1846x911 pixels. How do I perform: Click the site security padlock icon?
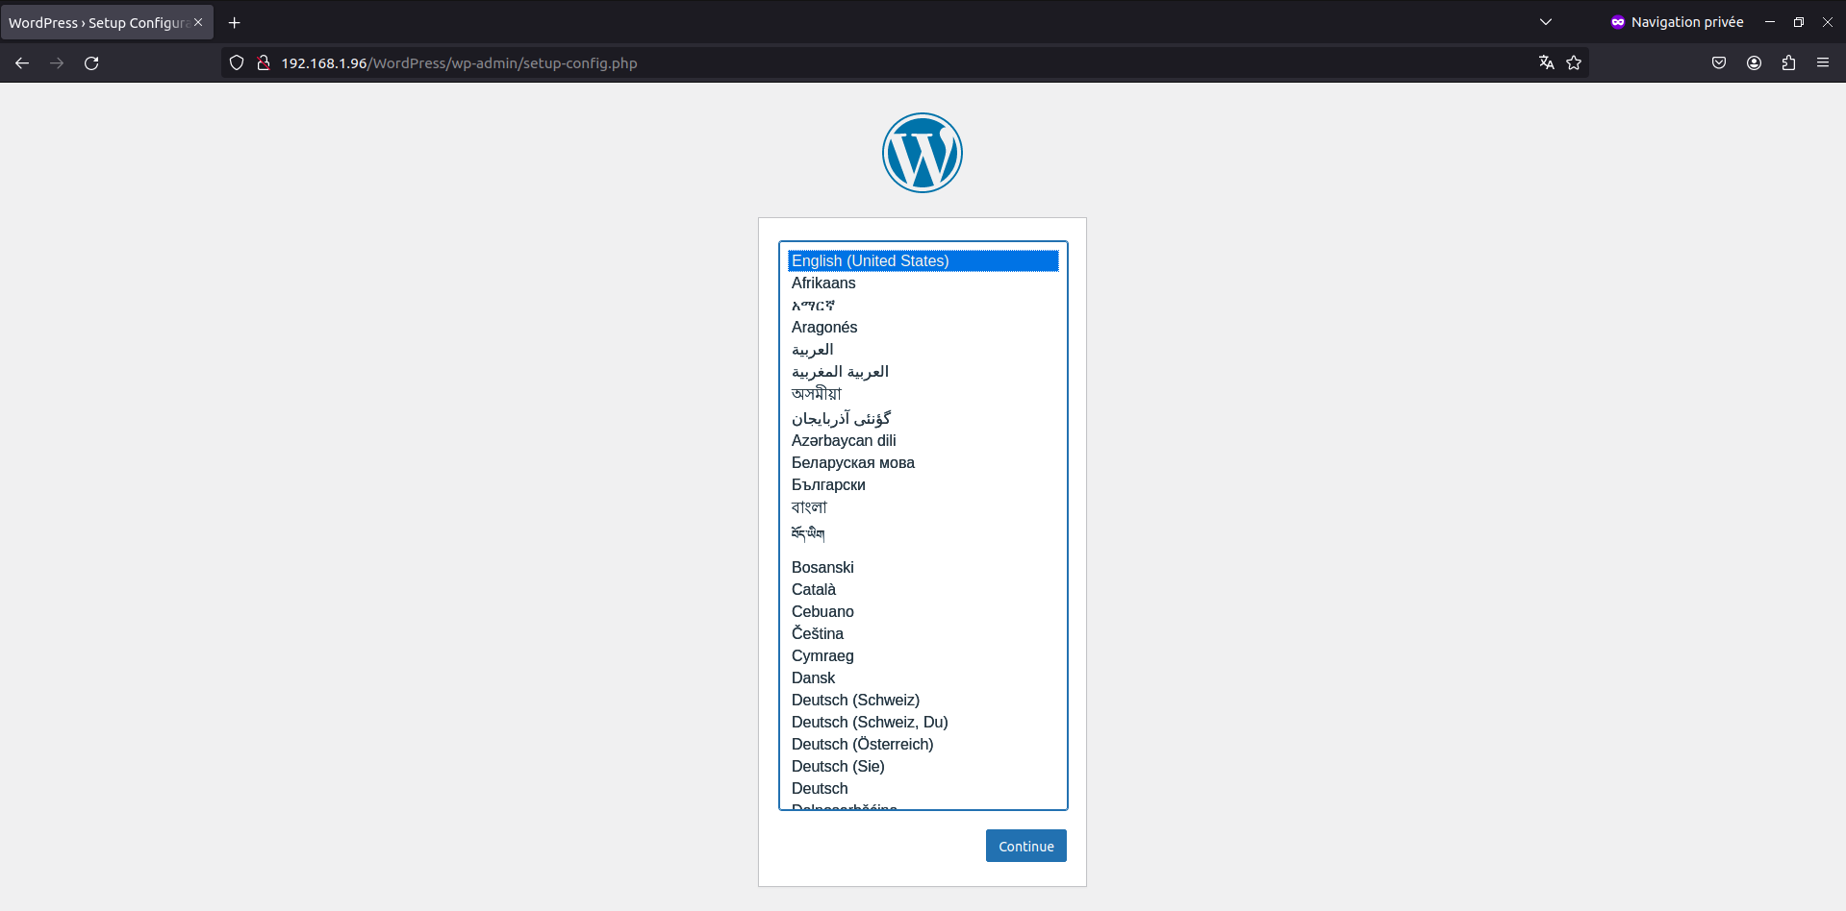(263, 62)
